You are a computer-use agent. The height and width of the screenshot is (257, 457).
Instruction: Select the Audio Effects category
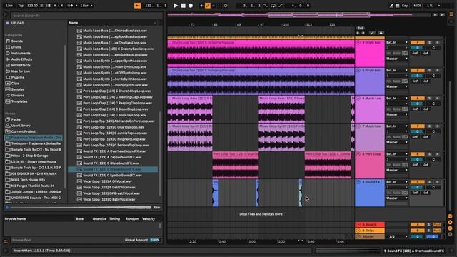click(21, 59)
